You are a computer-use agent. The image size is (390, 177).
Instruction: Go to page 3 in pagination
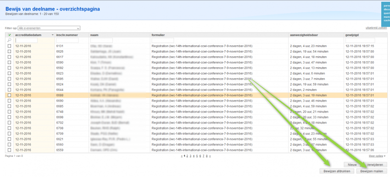[x=190, y=156]
